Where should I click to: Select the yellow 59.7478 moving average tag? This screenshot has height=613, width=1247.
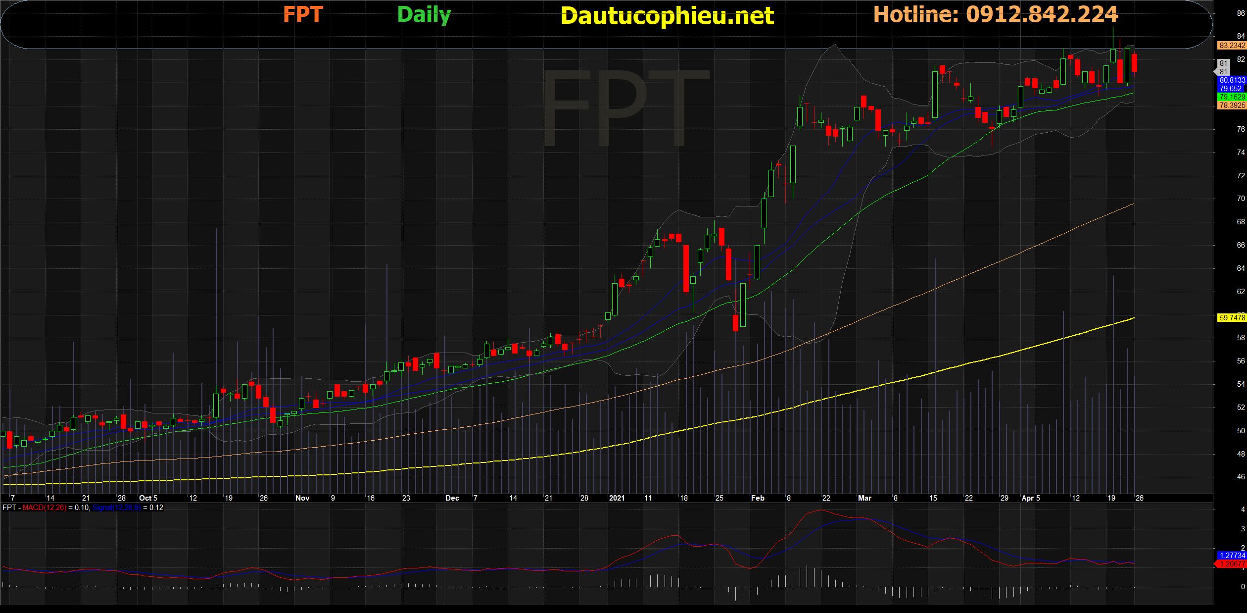tap(1232, 318)
